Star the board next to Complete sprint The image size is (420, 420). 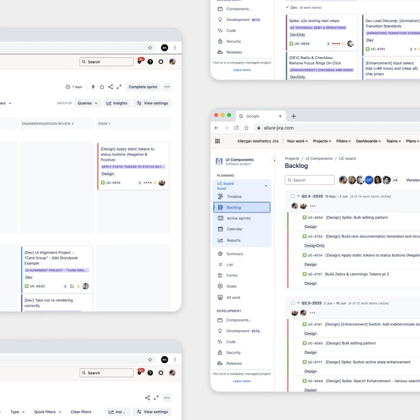(102, 87)
